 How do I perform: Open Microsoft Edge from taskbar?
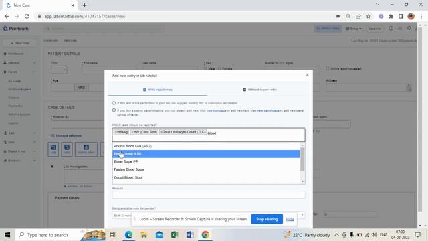[x=128, y=235]
